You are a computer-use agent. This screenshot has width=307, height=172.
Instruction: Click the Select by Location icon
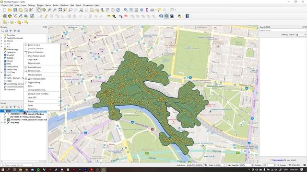(x=26, y=22)
